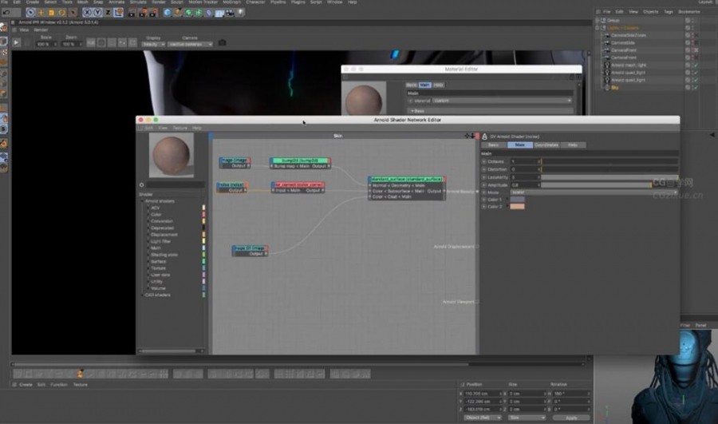The height and width of the screenshot is (424, 718).
Task: Switch to the Coordinates tab of Arnold Shader
Action: tap(546, 145)
